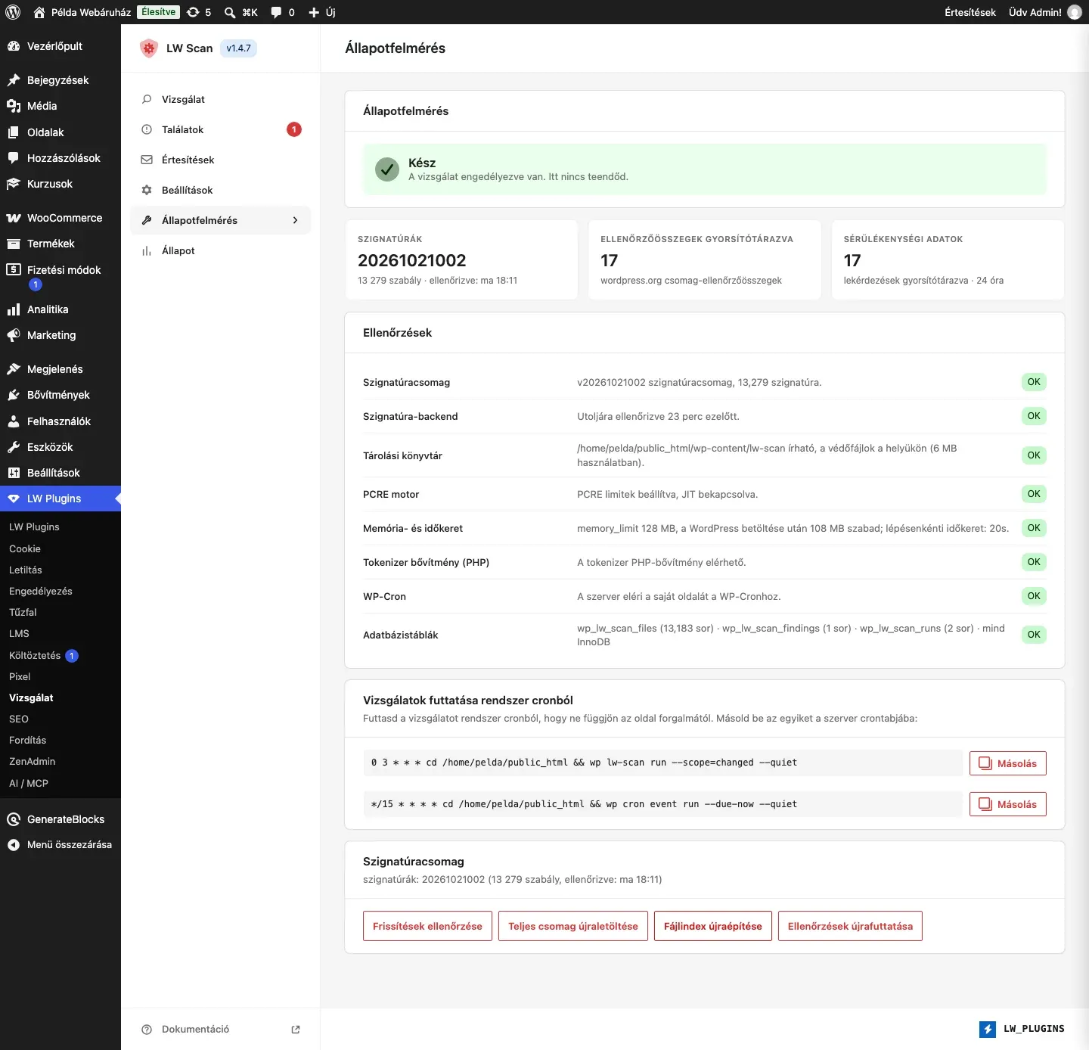Click the v1.4.7 version badge

pos(238,48)
